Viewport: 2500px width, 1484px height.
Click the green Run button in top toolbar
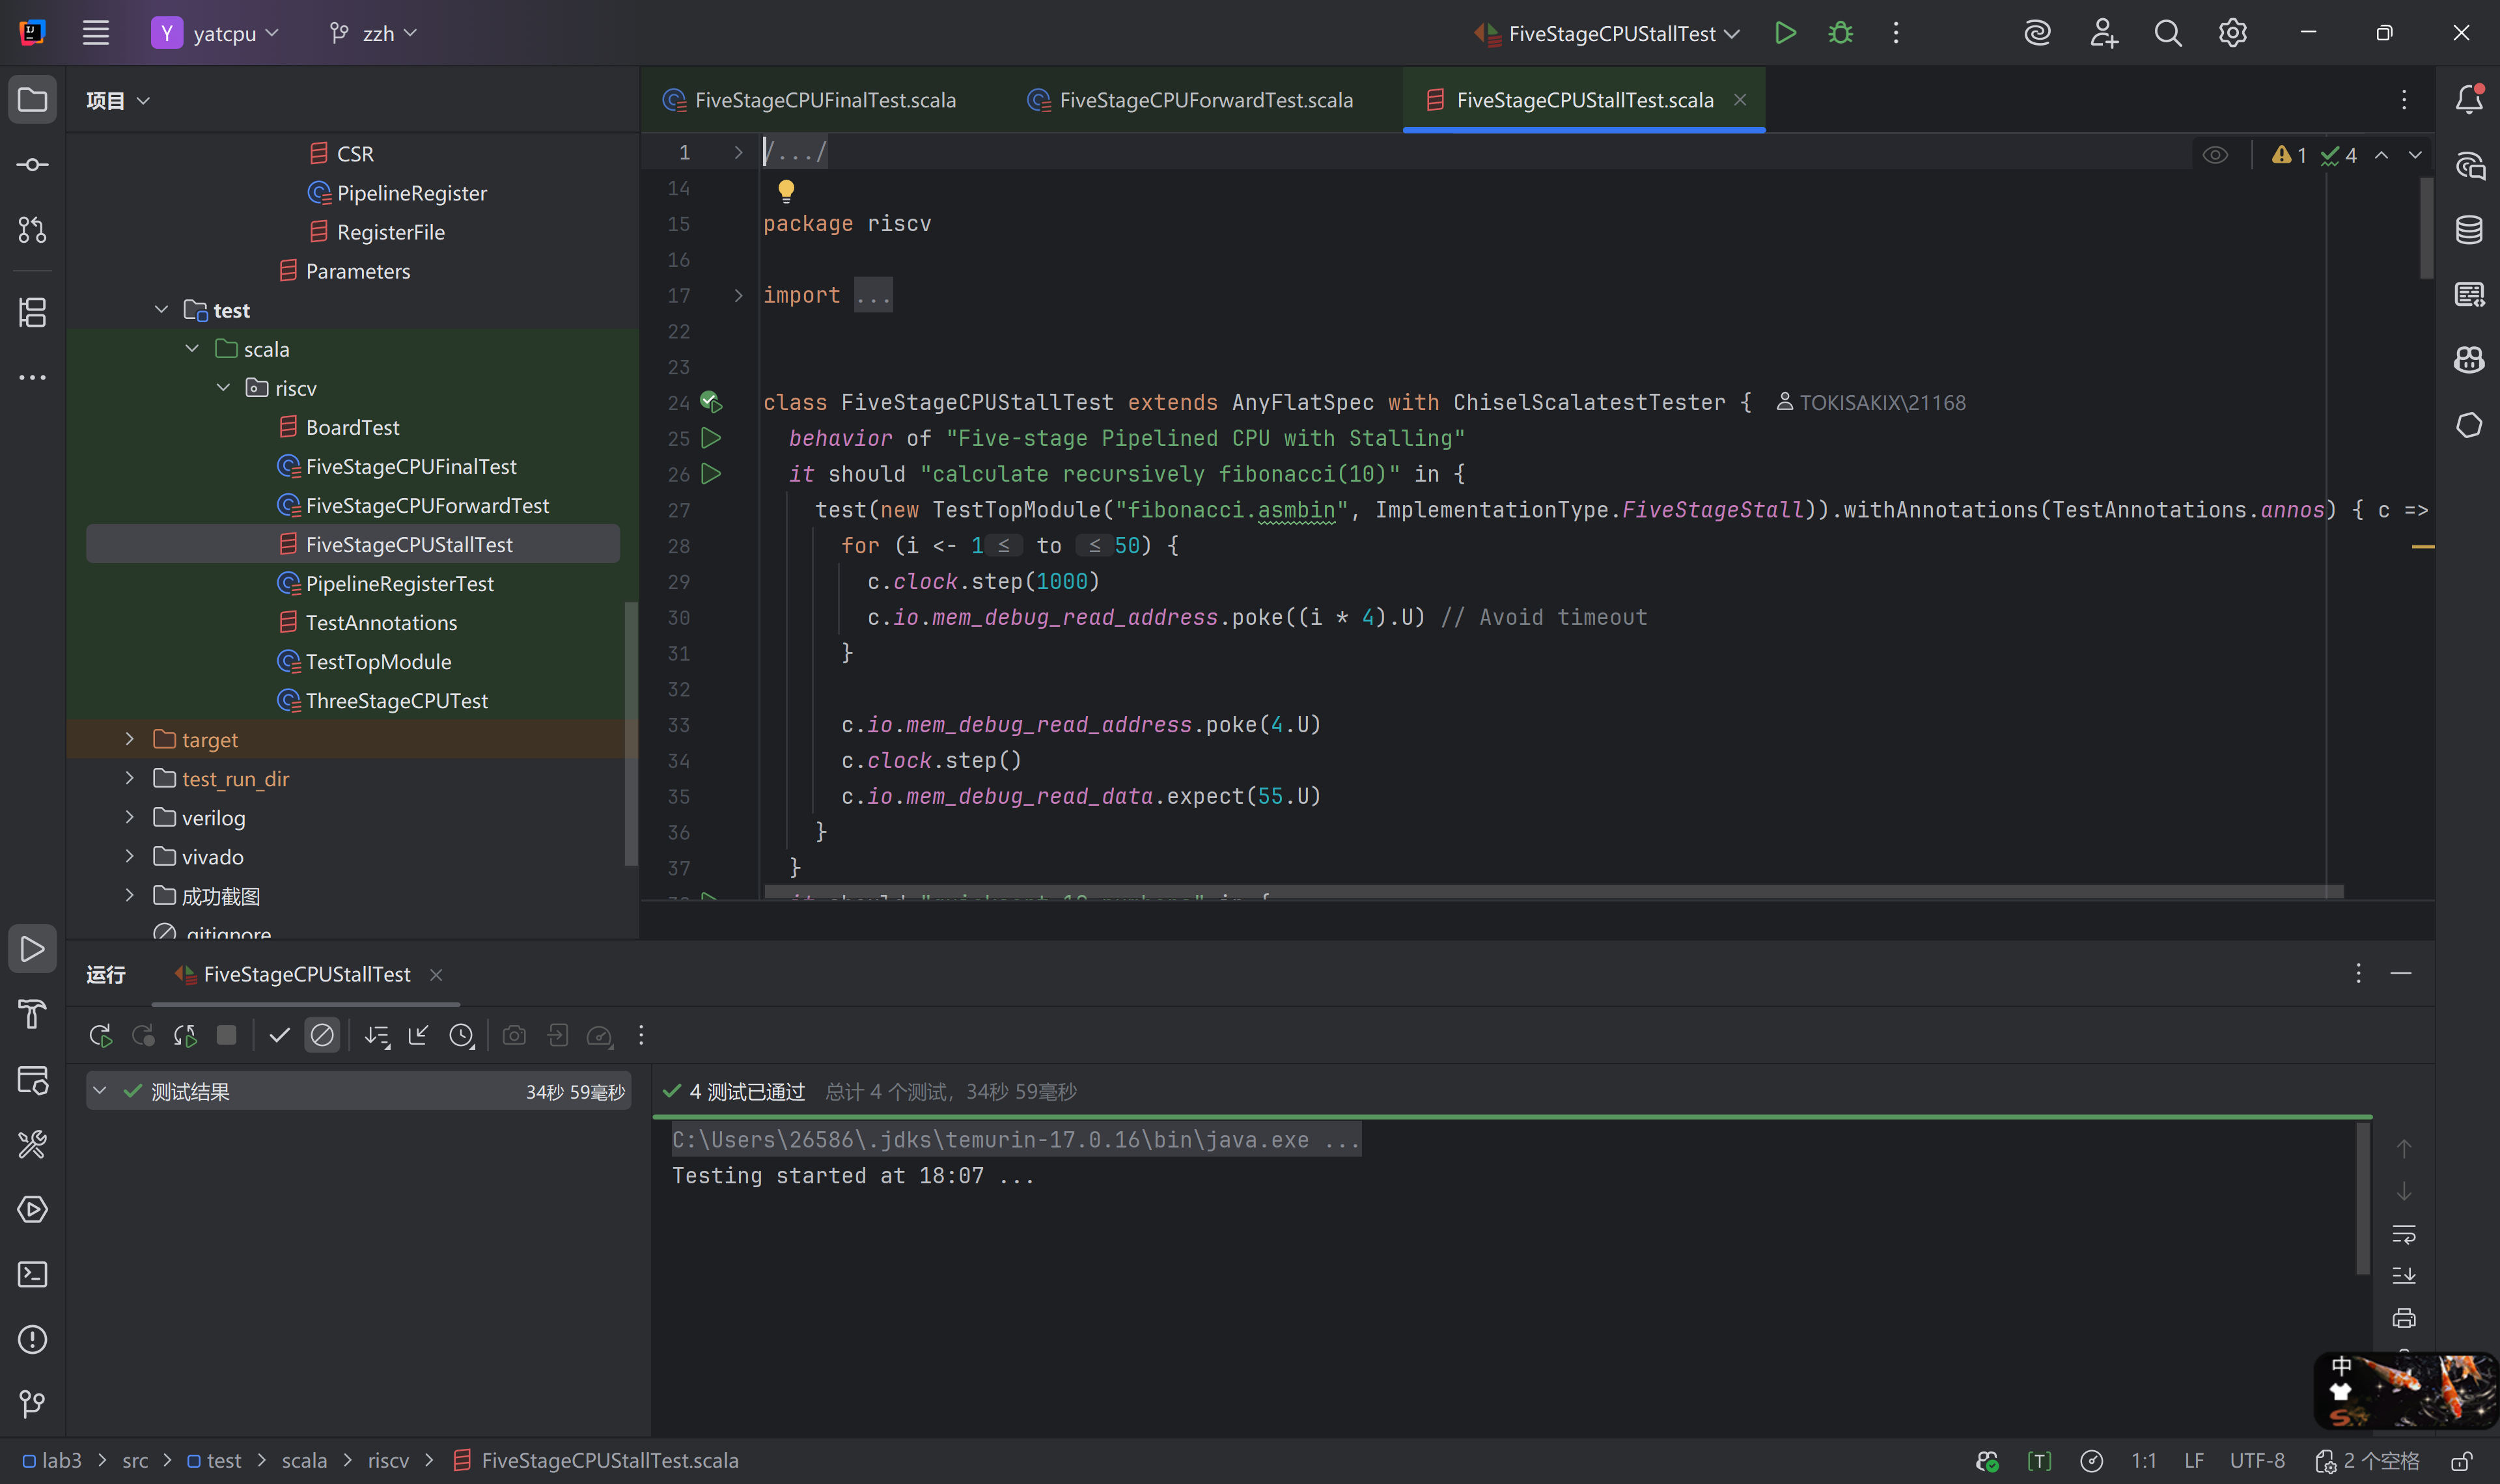[1785, 33]
